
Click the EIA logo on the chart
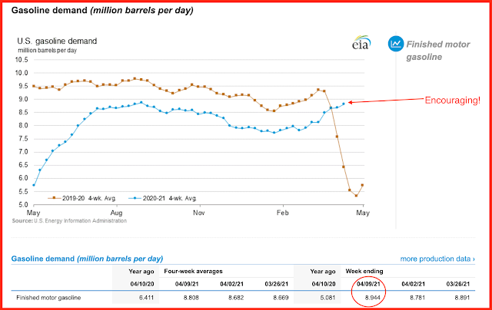361,42
